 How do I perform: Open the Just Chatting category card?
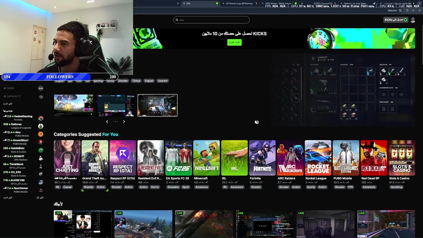coord(67,158)
